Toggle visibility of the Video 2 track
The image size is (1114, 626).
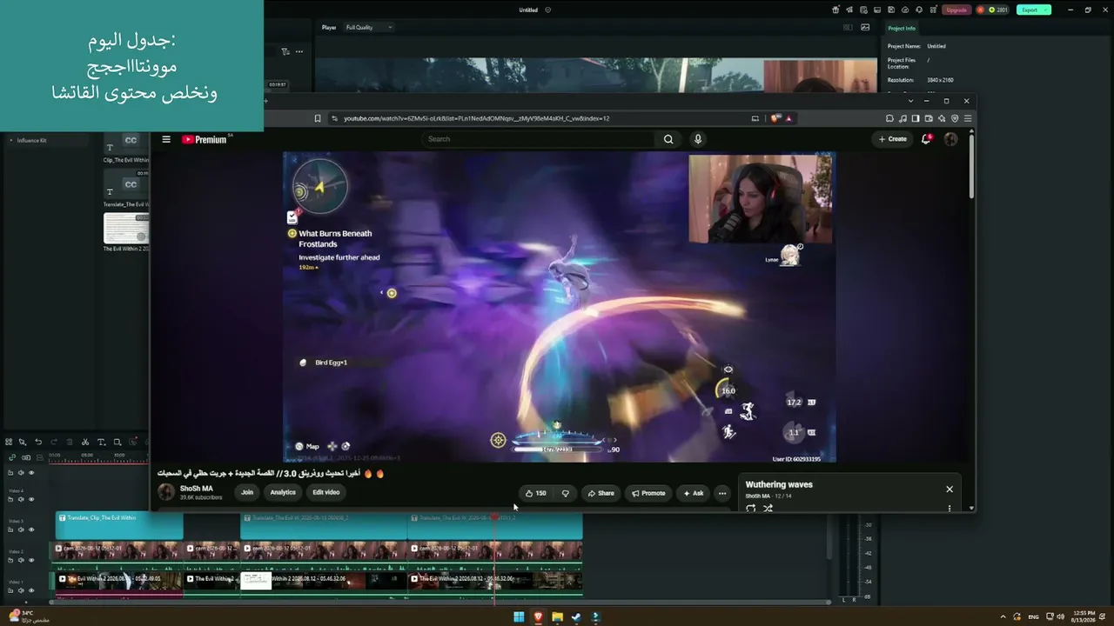[31, 560]
